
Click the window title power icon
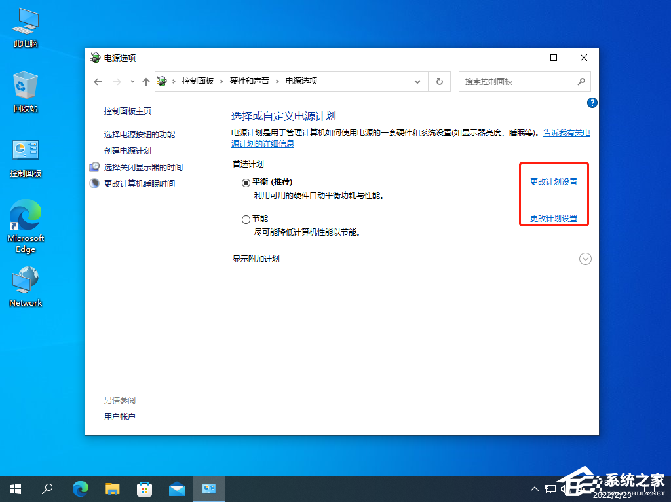coord(95,58)
